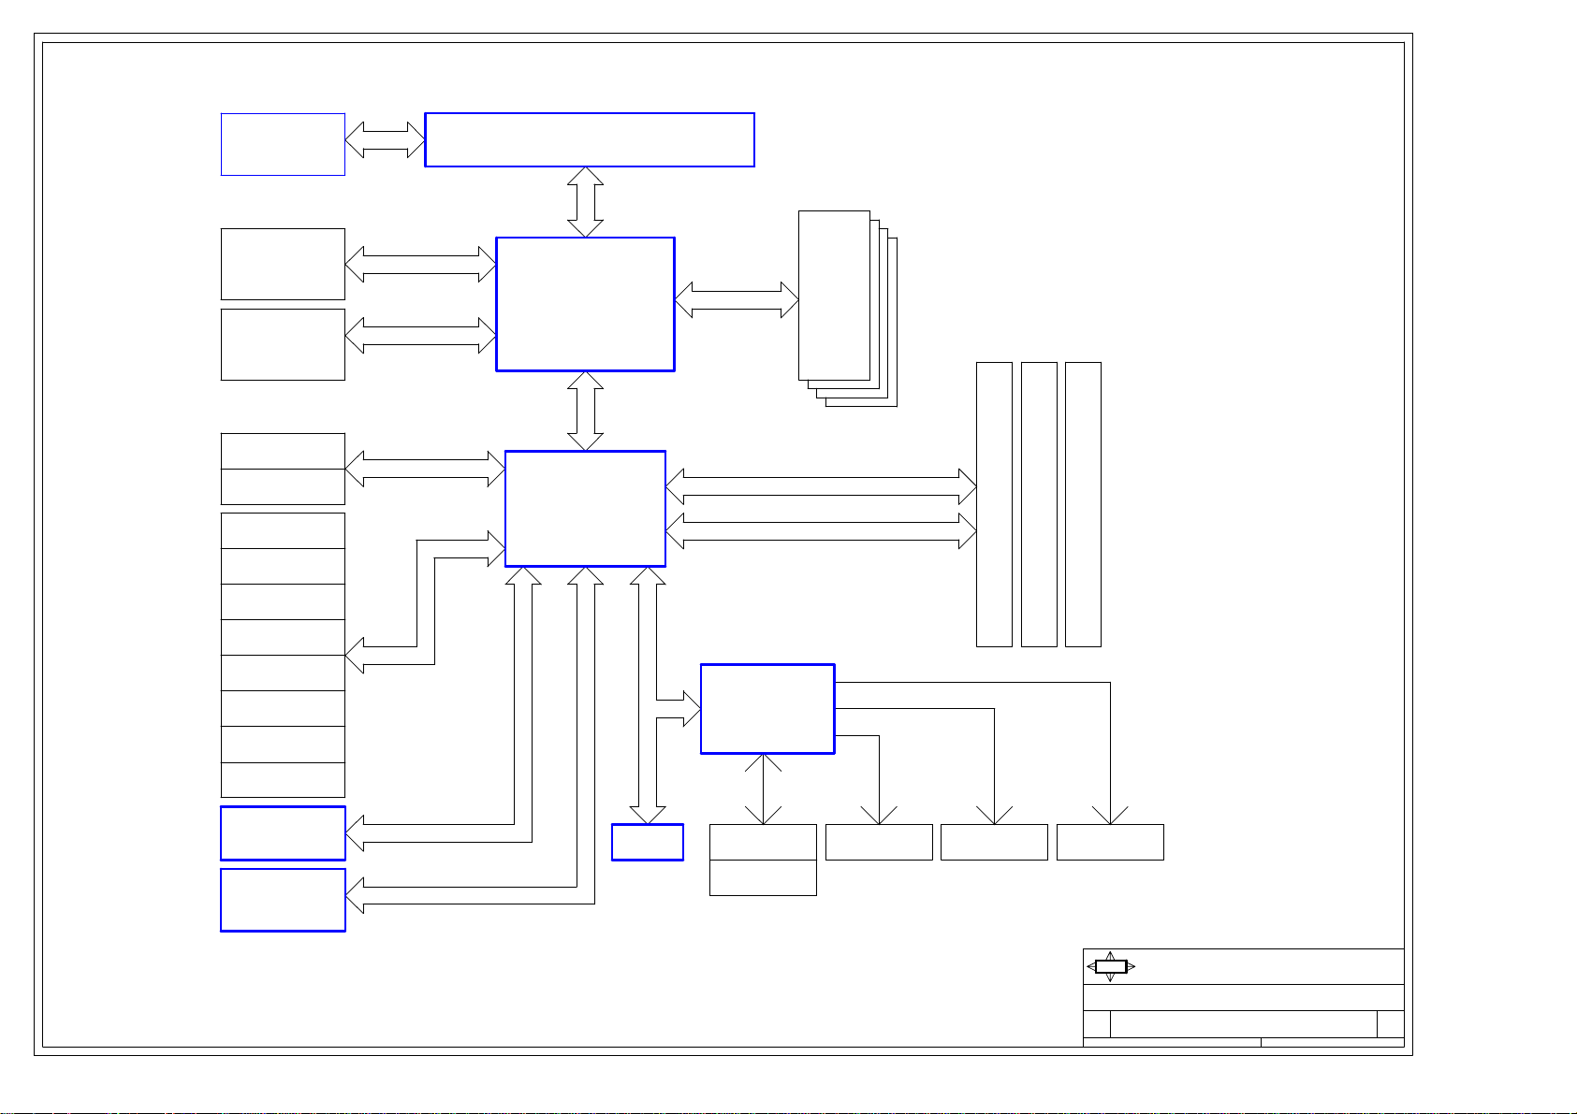Image resolution: width=1577 pixels, height=1114 pixels.
Task: Select the stack of four overlapping blocks
Action: pyautogui.click(x=848, y=309)
